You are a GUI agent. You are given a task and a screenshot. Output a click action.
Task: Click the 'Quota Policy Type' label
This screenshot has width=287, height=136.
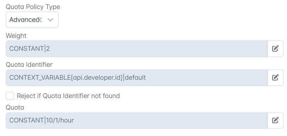[33, 7]
